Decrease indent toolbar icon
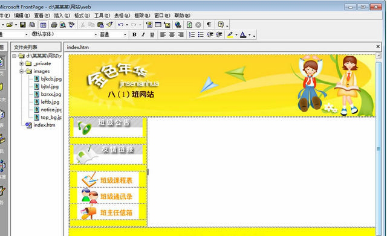This screenshot has width=387, height=245. (210, 35)
